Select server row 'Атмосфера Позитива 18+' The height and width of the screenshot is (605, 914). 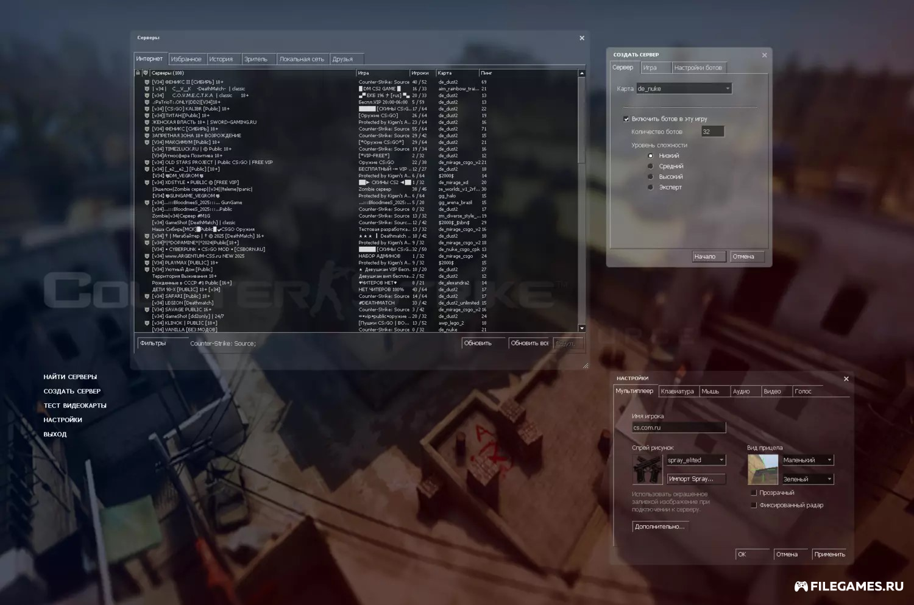(x=356, y=155)
